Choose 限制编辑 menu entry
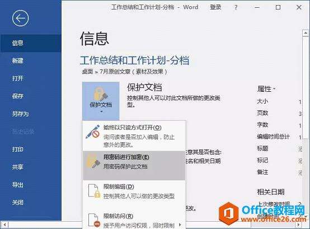 134,191
